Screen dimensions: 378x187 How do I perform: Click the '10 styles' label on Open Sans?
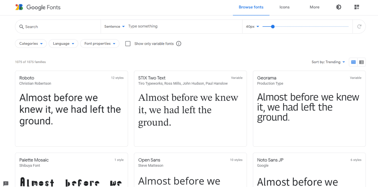[236, 160]
